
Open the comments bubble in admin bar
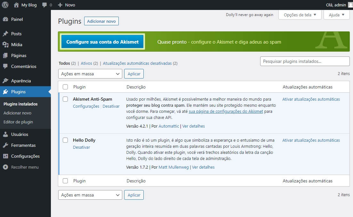(x=44, y=5)
